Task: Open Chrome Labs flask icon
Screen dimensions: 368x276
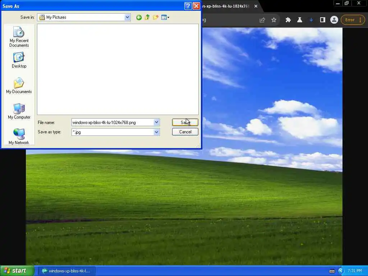Action: 299,20
